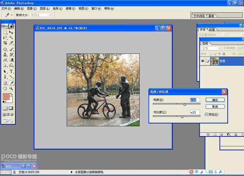Switch to Standard edit mode
The width and height of the screenshot is (244, 176).
pyautogui.click(x=5, y=108)
